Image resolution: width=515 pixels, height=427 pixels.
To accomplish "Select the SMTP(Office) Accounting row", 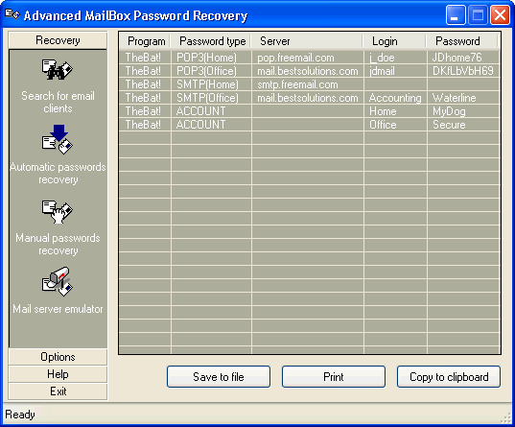I will (x=310, y=98).
